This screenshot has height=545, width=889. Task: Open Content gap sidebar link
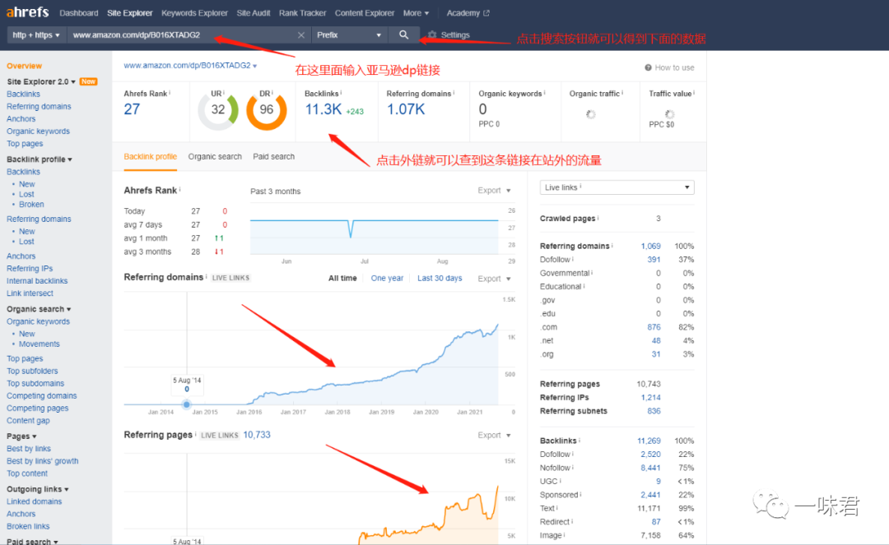pyautogui.click(x=28, y=421)
